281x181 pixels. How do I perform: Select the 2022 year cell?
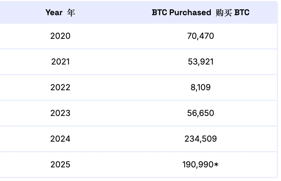click(60, 87)
